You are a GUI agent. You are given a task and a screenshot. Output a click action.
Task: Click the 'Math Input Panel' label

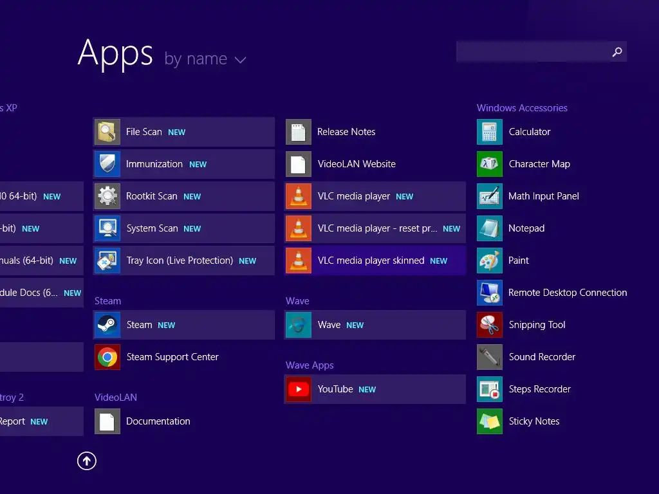click(x=543, y=196)
